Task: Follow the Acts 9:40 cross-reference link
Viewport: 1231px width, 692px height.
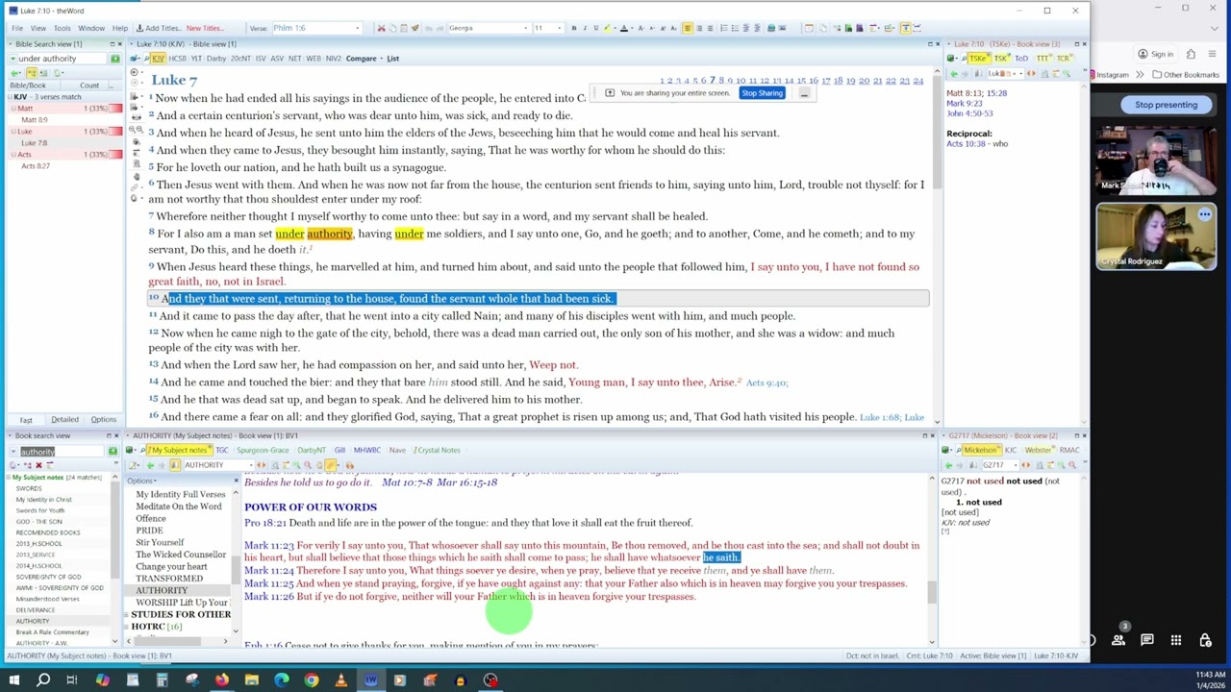Action: pos(766,383)
